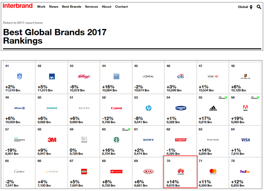Select the FedEx brand tile
The height and width of the screenshot is (191, 264).
click(x=245, y=171)
